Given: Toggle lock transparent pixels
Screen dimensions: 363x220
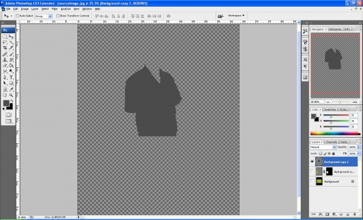Looking at the screenshot, I should coord(321,154).
